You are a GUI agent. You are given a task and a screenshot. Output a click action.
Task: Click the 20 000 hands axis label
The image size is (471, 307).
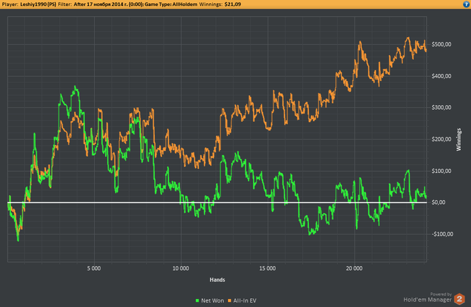pyautogui.click(x=354, y=268)
